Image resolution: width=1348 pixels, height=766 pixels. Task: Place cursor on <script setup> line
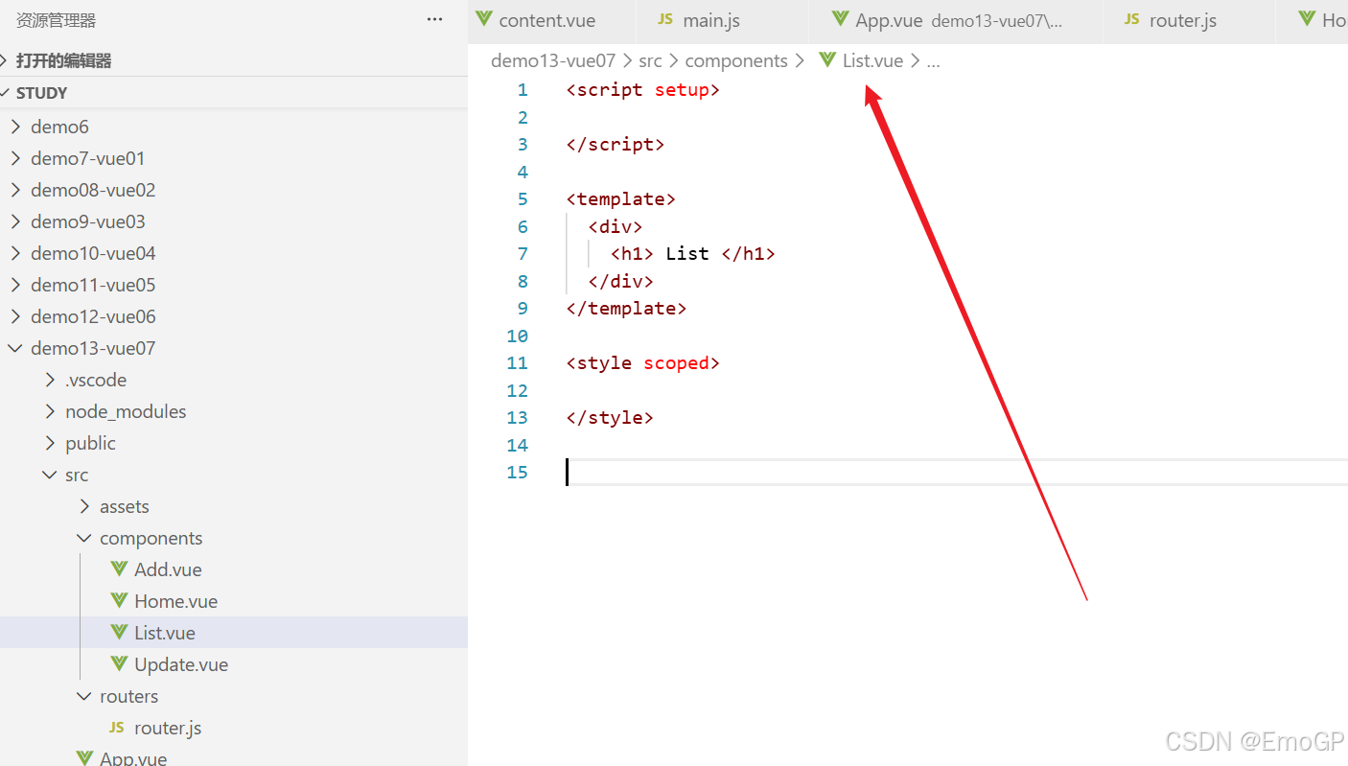coord(642,89)
